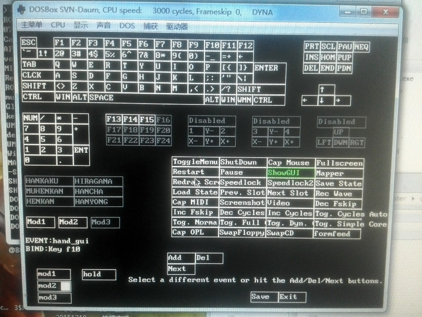Select the Mapper event

pyautogui.click(x=339, y=173)
